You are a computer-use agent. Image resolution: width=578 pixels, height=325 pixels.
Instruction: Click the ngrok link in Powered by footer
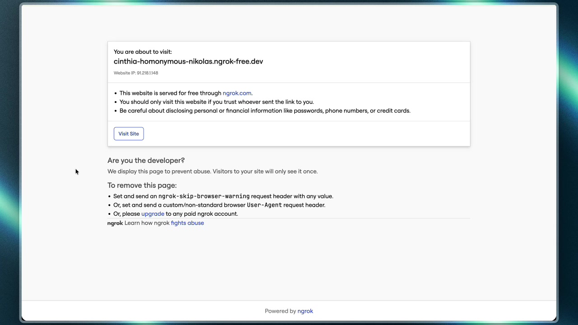pyautogui.click(x=305, y=311)
